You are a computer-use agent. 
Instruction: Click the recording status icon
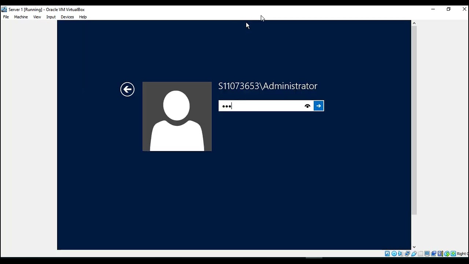click(x=433, y=253)
